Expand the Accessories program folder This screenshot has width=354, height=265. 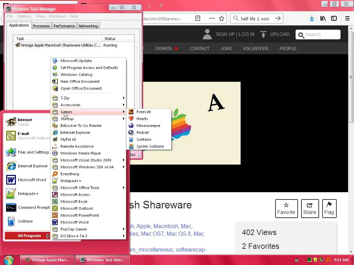(x=88, y=105)
